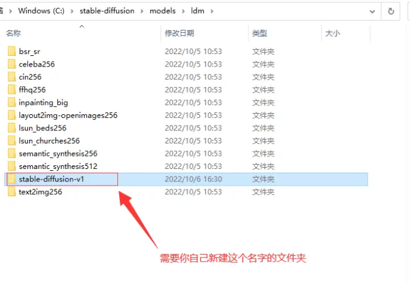410x282 pixels.
Task: Expand the chevron before Windows (C:)
Action: pos(11,11)
